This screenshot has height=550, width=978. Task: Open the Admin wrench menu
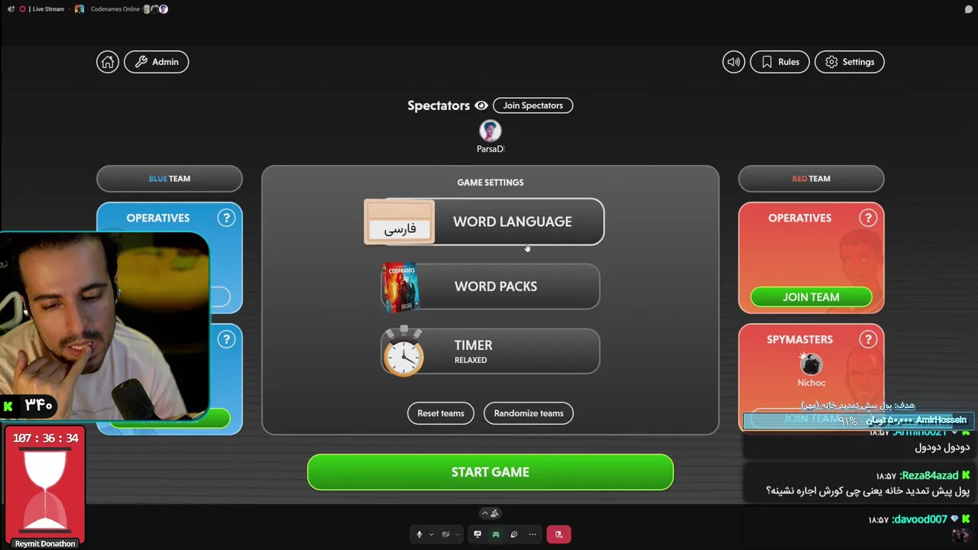click(157, 62)
